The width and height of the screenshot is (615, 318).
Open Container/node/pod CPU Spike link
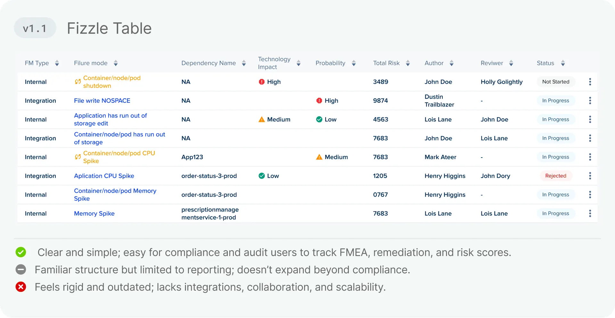pyautogui.click(x=119, y=157)
